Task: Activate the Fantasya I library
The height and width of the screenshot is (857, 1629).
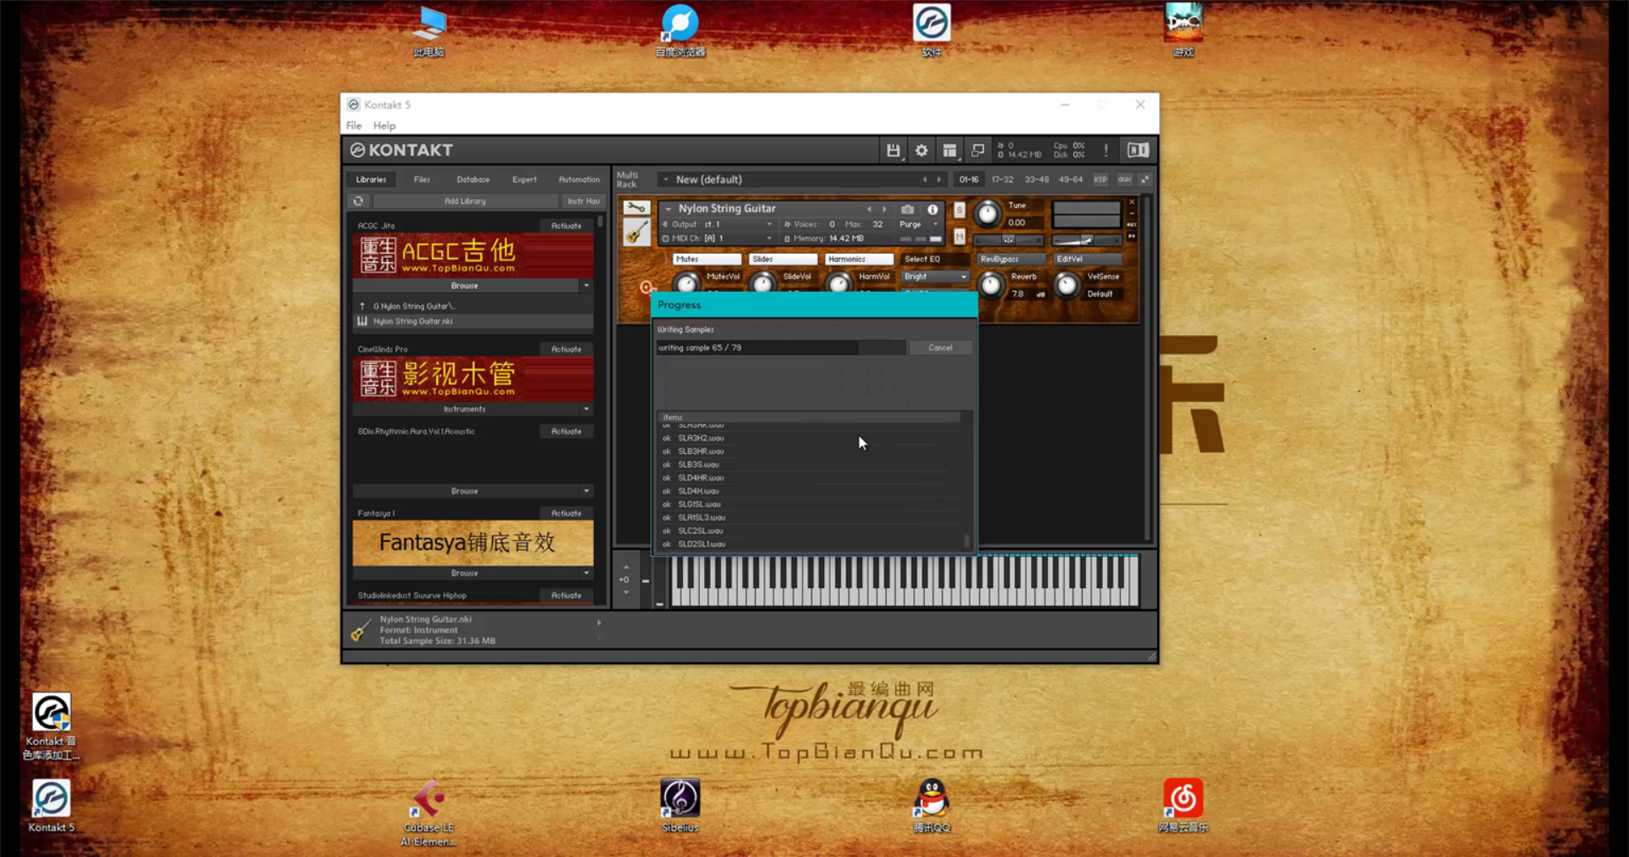Action: point(566,514)
